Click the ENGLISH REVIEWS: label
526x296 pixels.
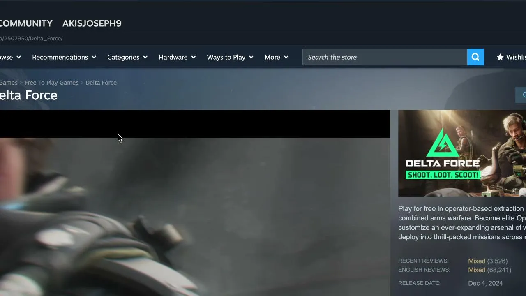424,270
